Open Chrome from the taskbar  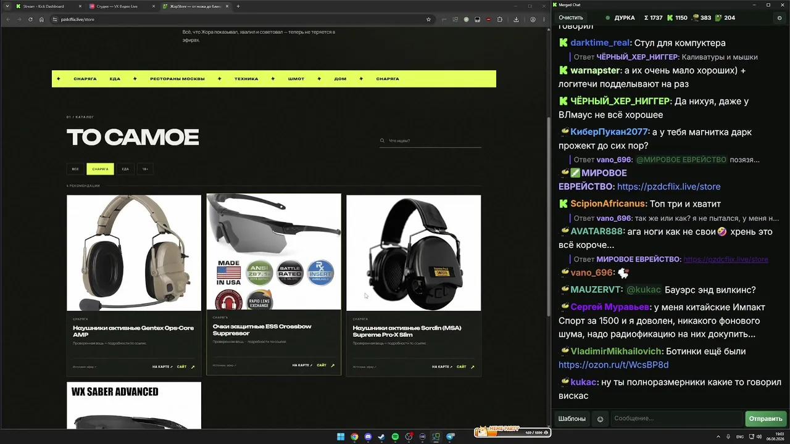(354, 437)
